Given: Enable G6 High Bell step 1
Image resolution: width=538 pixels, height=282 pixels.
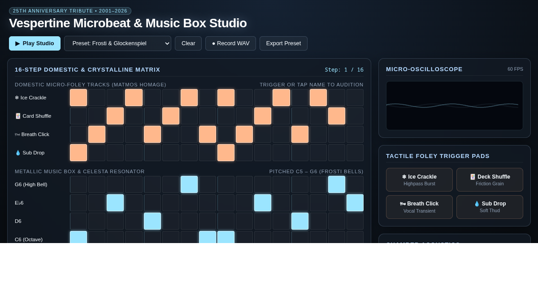Looking at the screenshot, I should coord(78,184).
